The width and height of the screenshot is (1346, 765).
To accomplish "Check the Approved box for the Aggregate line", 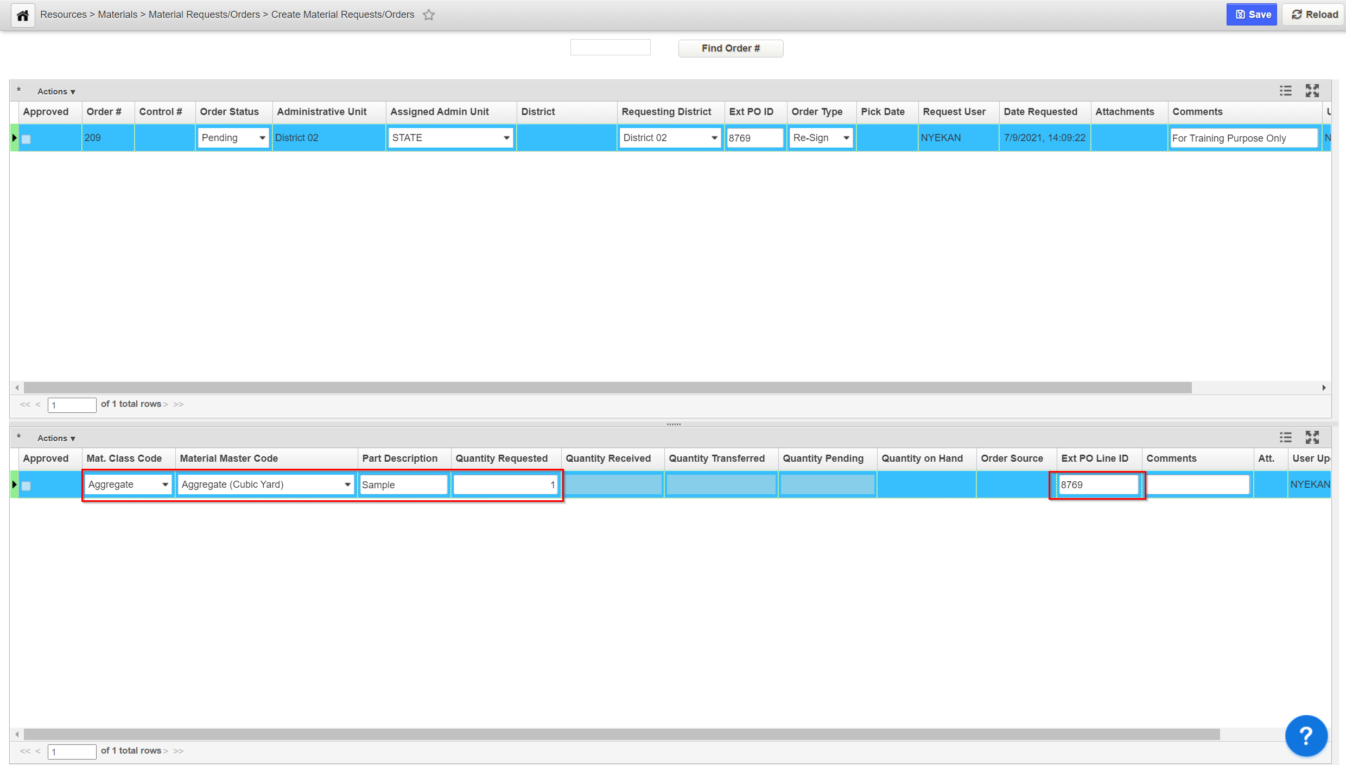I will (x=26, y=486).
